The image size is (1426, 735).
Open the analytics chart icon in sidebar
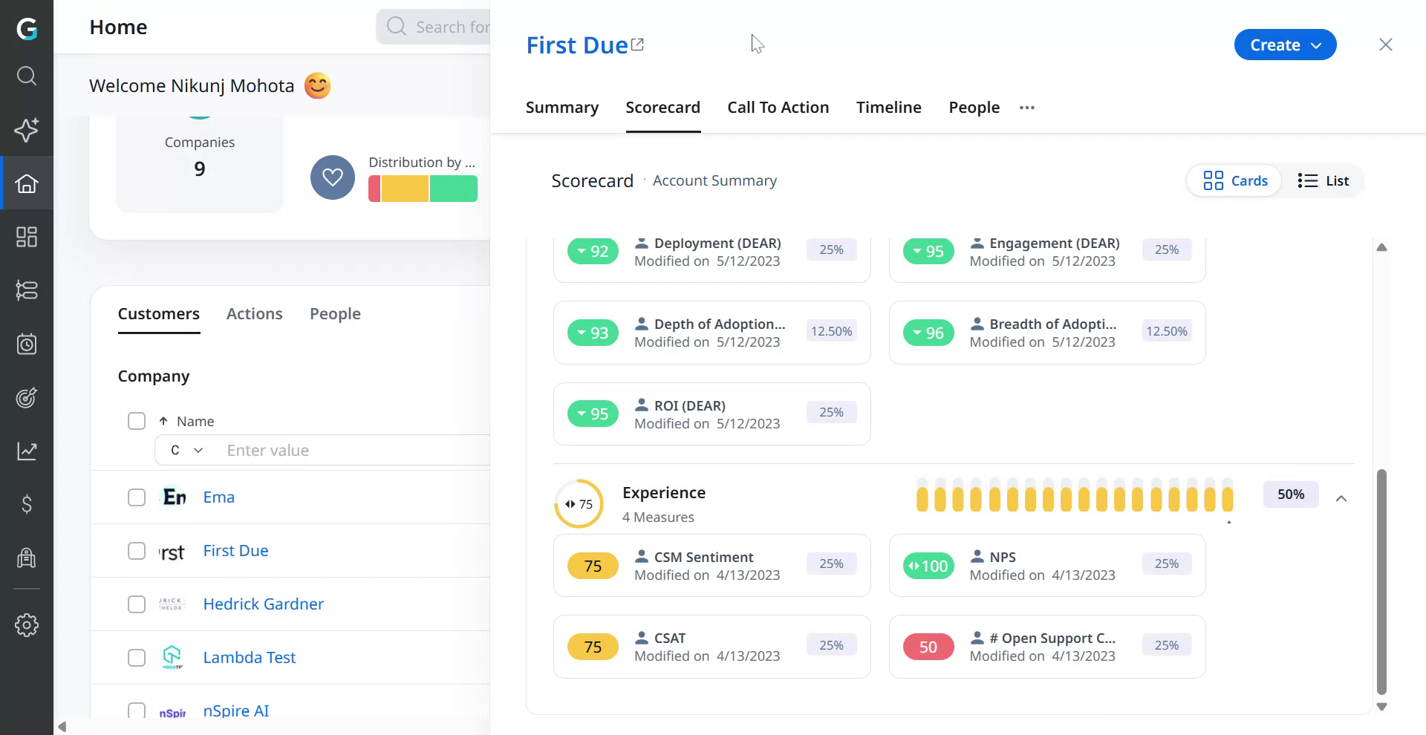tap(27, 451)
